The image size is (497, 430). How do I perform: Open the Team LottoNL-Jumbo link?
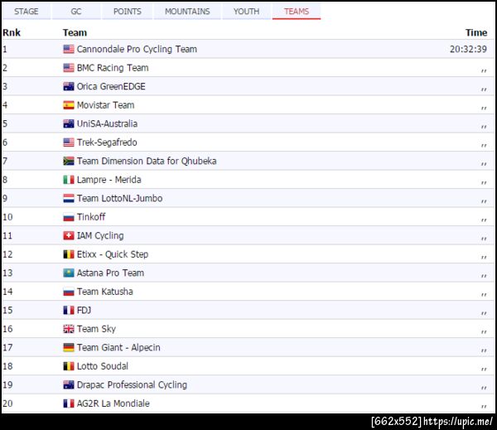click(120, 199)
